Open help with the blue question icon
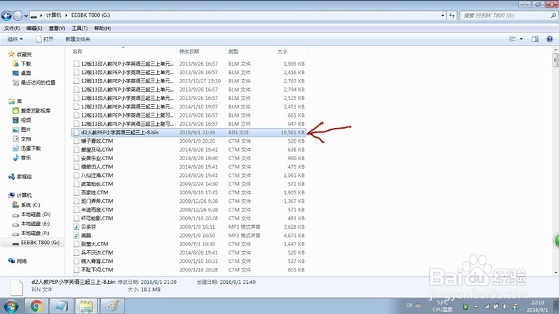The height and width of the screenshot is (314, 559). click(549, 39)
